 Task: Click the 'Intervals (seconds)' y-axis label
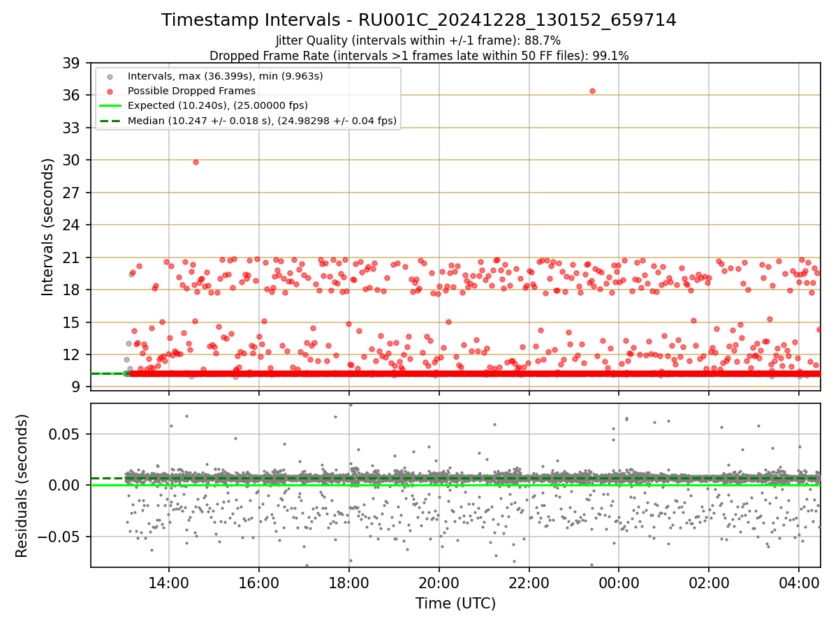tap(47, 227)
